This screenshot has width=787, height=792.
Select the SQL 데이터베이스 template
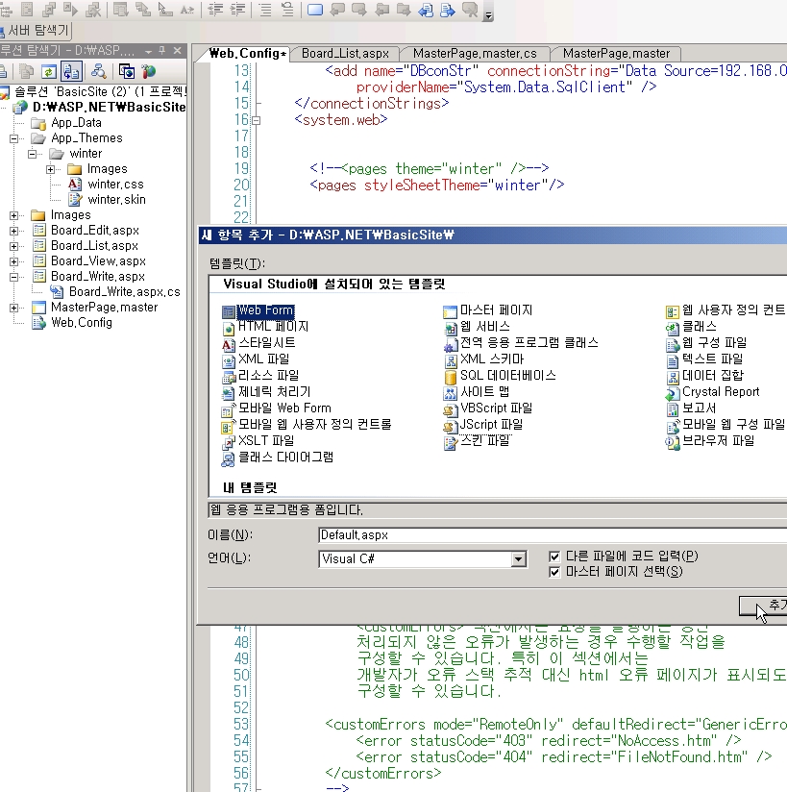[x=507, y=375]
